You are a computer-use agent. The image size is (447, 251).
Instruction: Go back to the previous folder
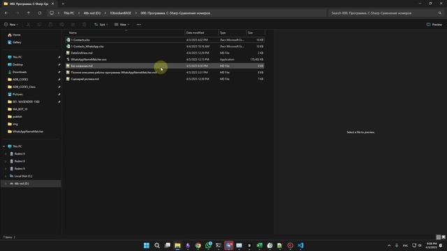click(6, 13)
